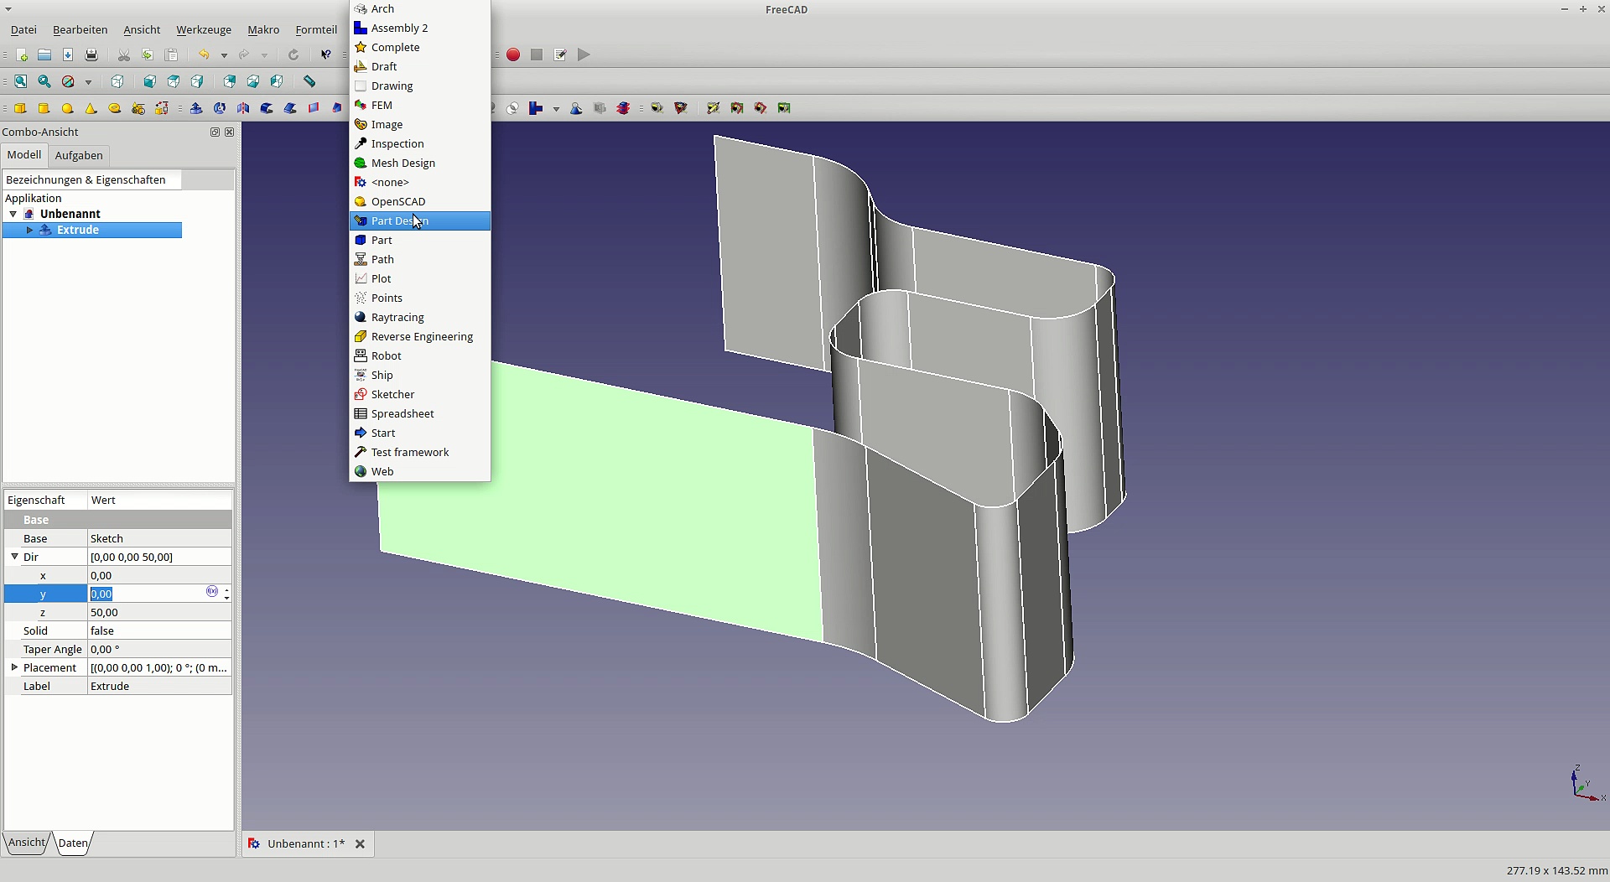Select Sketcher workbench from list

tap(392, 394)
